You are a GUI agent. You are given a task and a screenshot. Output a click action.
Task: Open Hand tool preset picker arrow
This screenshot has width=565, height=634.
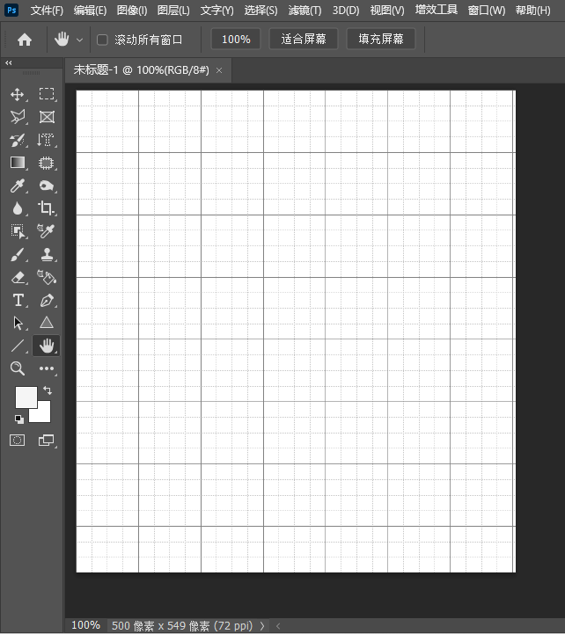tap(80, 40)
